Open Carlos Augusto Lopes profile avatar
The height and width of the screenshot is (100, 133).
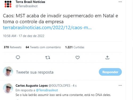coord(8,88)
